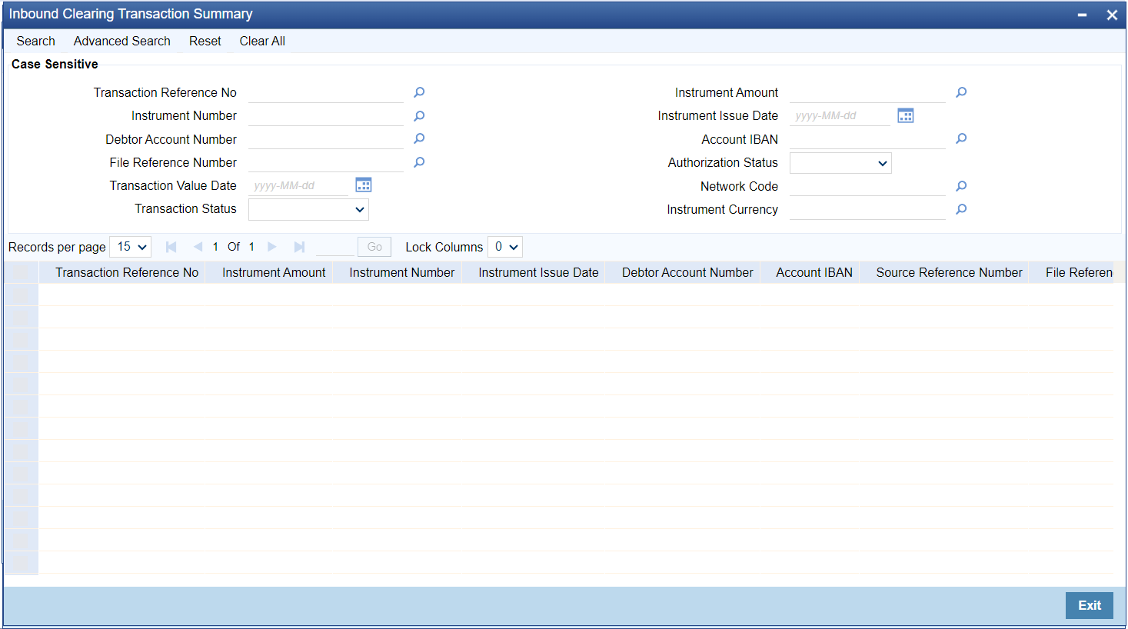The height and width of the screenshot is (629, 1128).
Task: Open lookup for Instrument Number field
Action: pos(419,116)
